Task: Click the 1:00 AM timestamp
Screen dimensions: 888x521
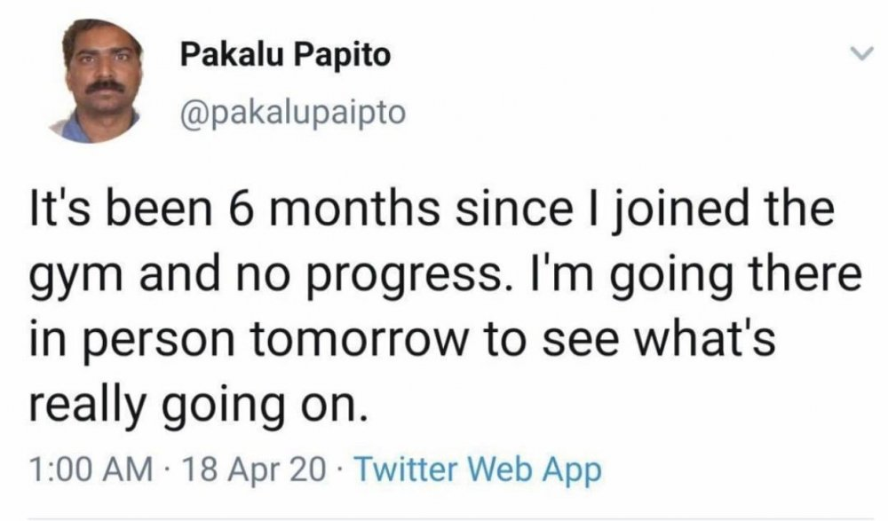Action: [91, 470]
